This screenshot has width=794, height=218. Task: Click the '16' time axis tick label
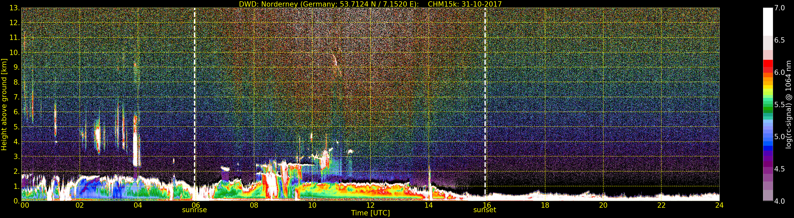tap(487, 205)
